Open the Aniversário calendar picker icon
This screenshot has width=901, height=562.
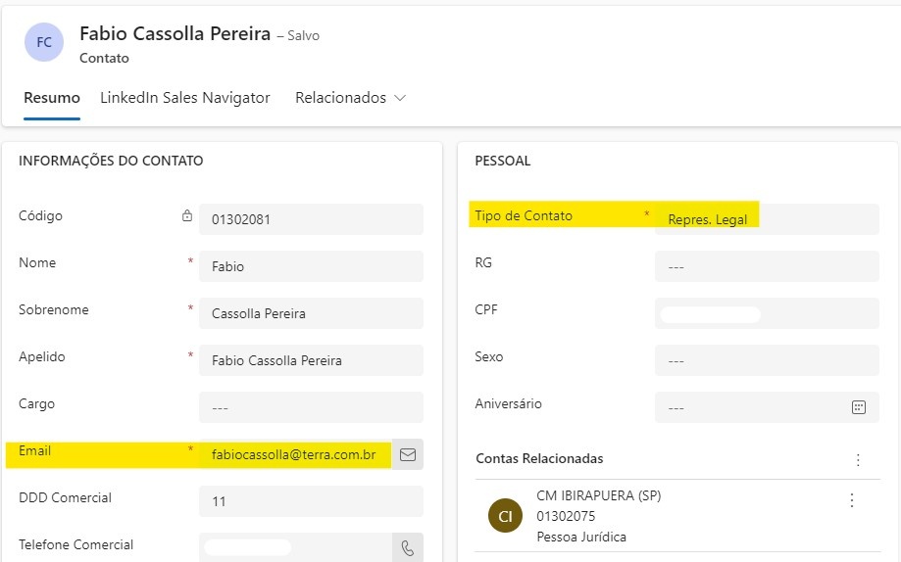click(859, 407)
